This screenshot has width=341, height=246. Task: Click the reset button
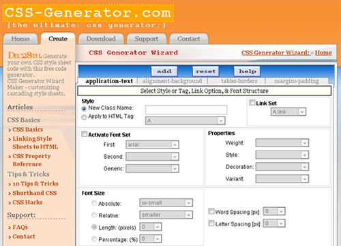pos(206,72)
